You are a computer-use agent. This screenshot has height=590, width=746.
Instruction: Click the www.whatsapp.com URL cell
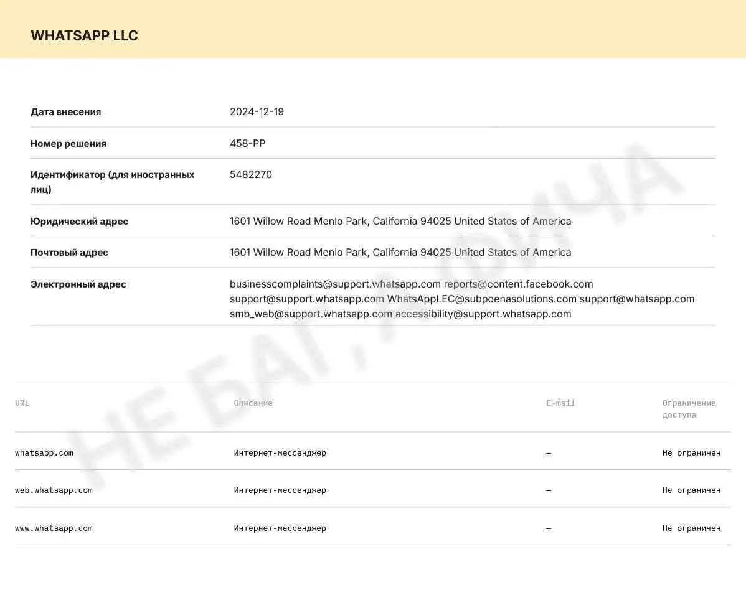tap(54, 528)
